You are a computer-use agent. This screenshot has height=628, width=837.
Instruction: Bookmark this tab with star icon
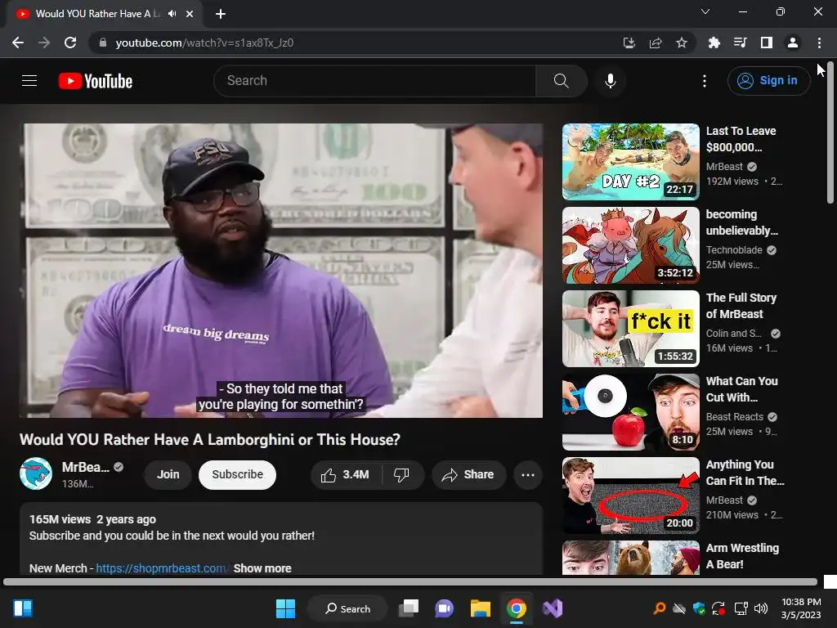pos(682,43)
